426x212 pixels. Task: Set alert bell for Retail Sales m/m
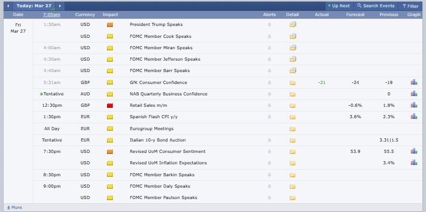[269, 105]
